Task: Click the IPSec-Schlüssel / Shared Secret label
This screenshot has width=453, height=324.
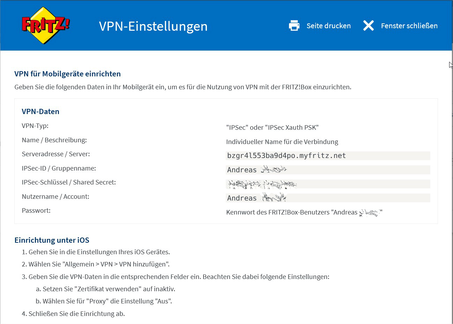Action: pos(69,182)
